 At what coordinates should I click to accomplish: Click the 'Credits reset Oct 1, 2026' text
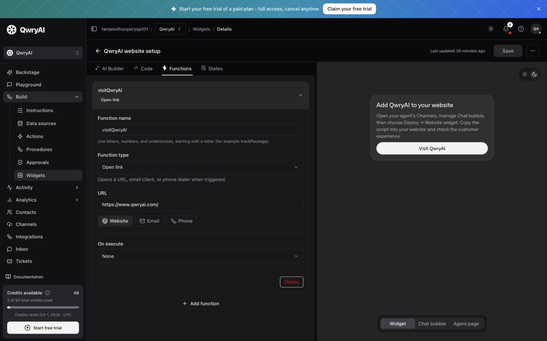[43, 315]
